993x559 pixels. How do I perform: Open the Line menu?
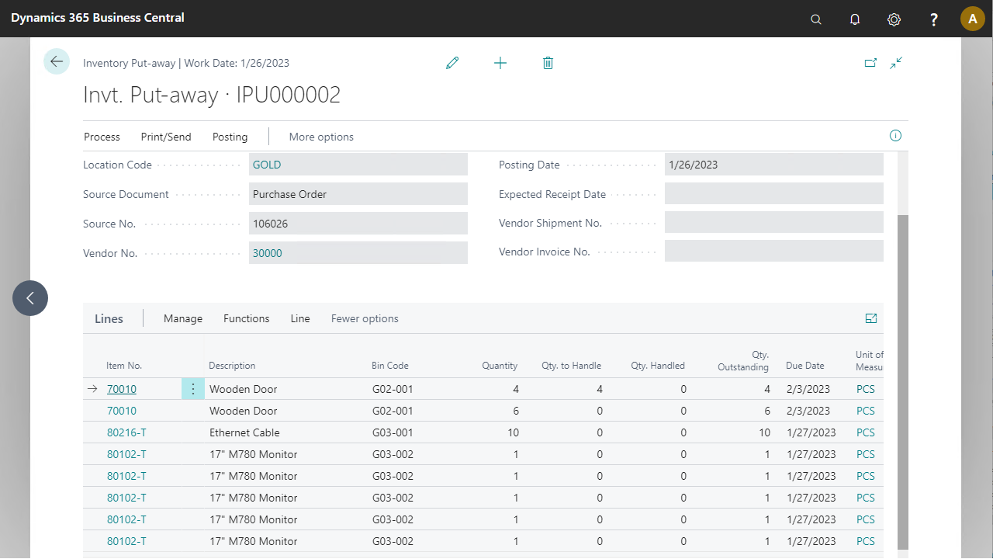pos(300,318)
